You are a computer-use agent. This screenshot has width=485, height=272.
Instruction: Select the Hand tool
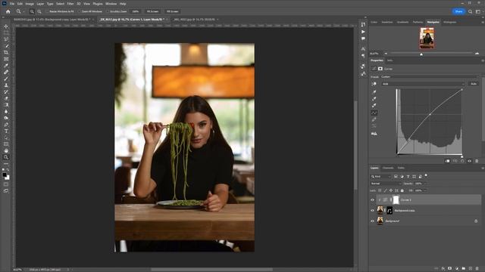pos(6,150)
